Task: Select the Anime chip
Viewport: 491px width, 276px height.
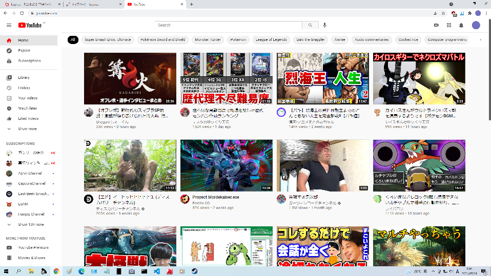Action: click(x=340, y=40)
